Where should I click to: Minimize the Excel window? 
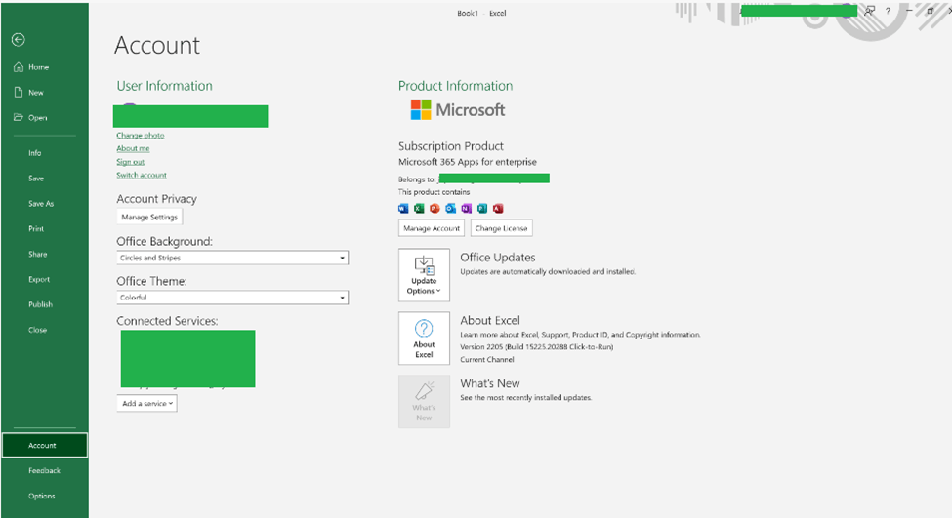tap(909, 11)
